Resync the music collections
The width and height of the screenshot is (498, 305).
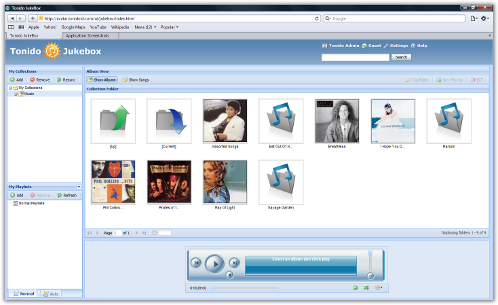point(66,80)
